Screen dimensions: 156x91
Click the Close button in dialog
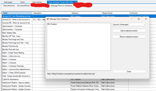[129, 72]
